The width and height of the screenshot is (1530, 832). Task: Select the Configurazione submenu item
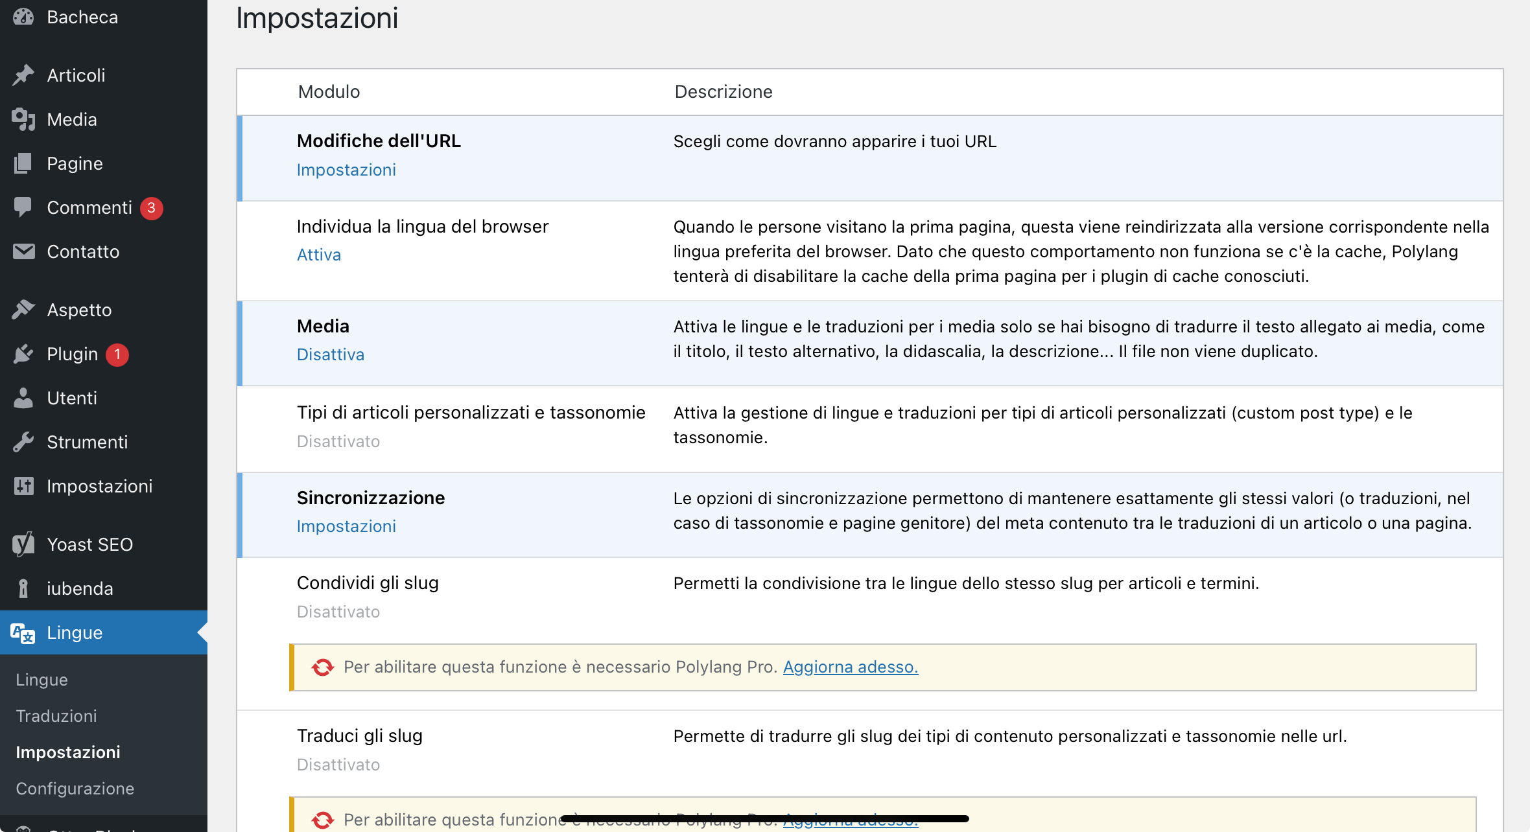pos(75,789)
